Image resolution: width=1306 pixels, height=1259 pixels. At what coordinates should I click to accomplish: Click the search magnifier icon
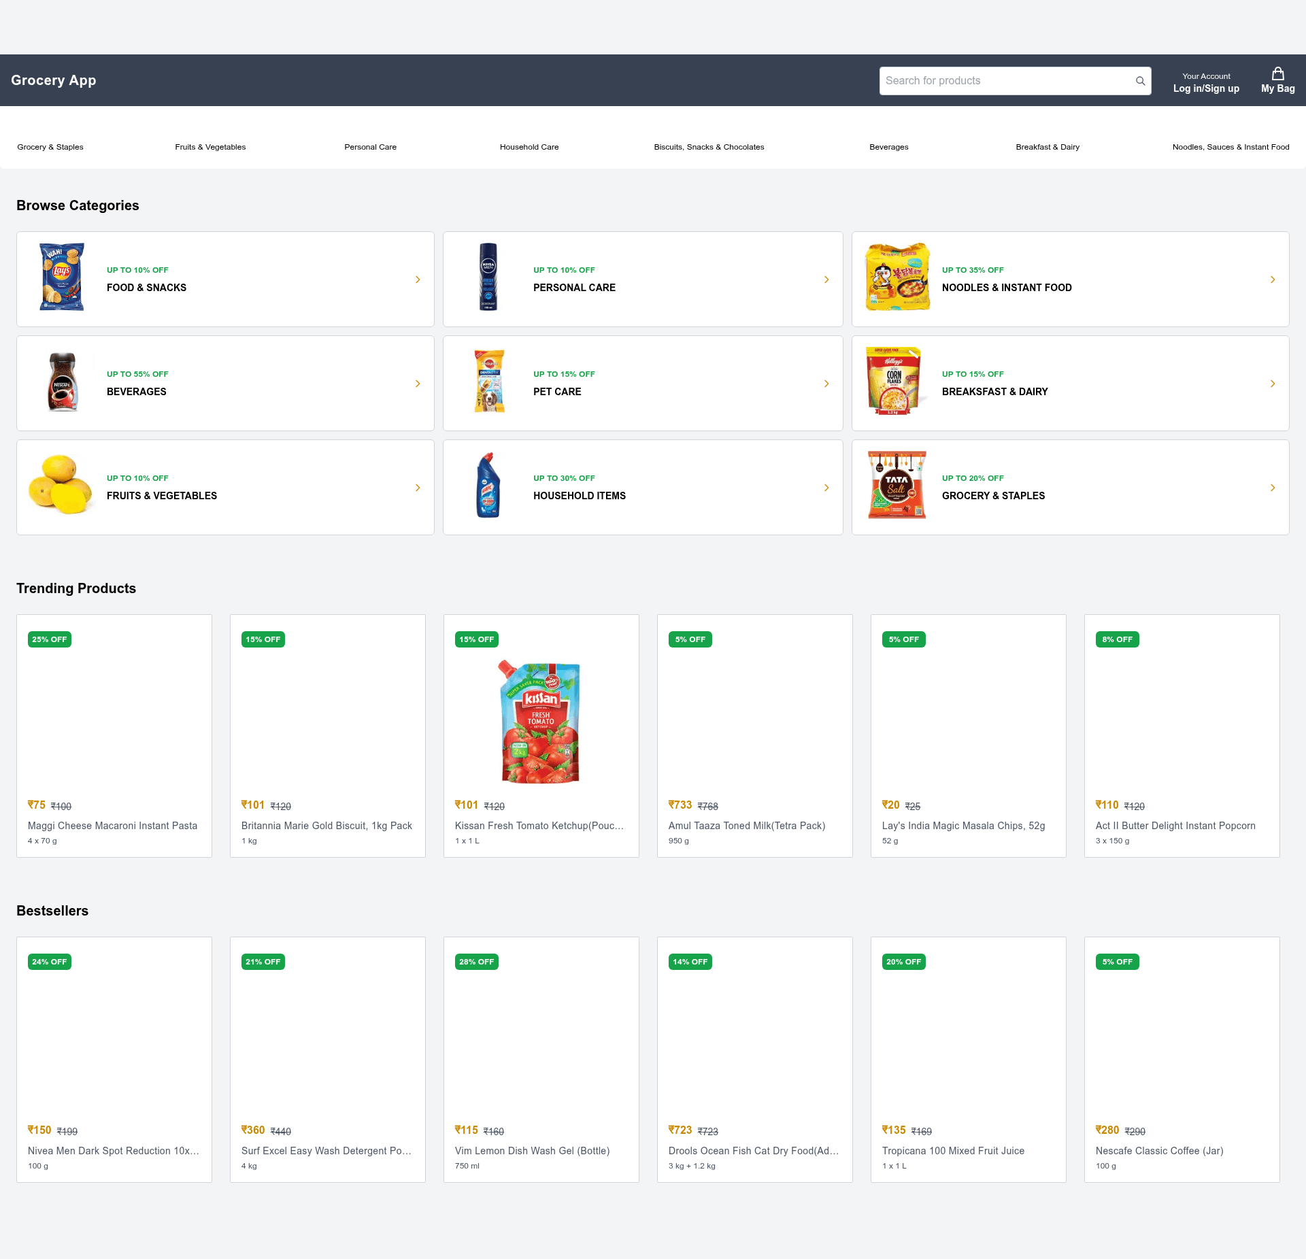1140,81
